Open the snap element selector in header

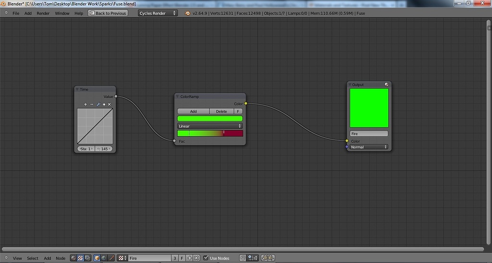[253, 258]
